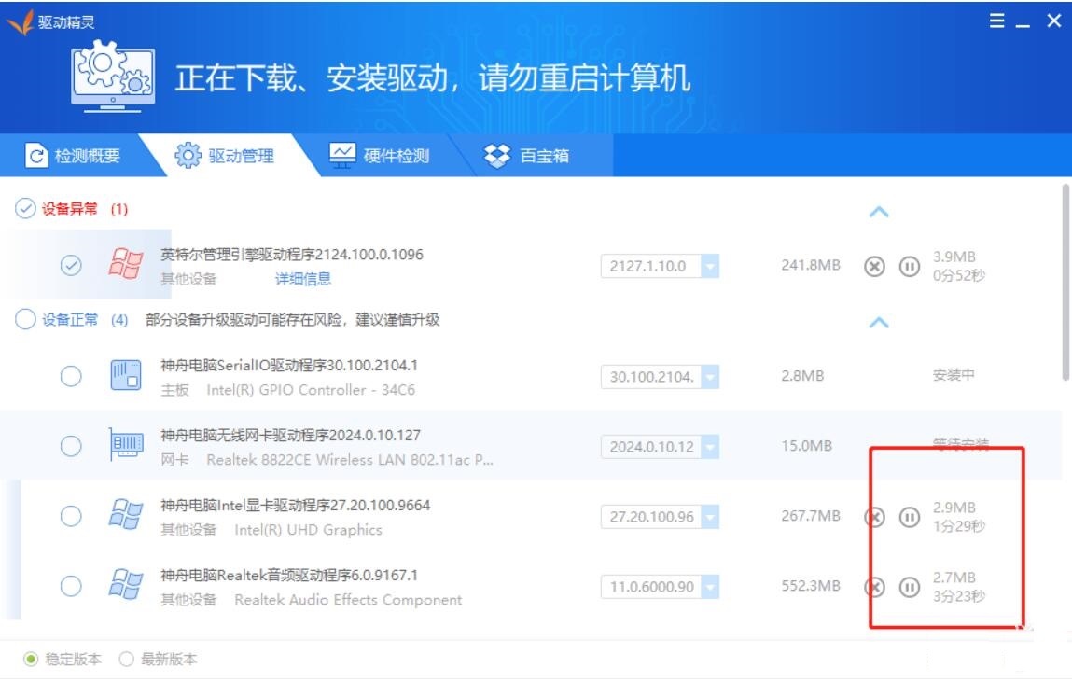Image resolution: width=1072 pixels, height=682 pixels.
Task: Open version dropdown showing 11.0.6000.90
Action: tap(710, 586)
